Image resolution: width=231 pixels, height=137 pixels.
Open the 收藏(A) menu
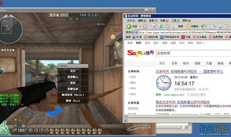(164, 20)
